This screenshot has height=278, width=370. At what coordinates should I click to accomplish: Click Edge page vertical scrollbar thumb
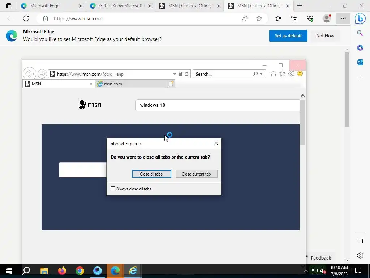347,89
